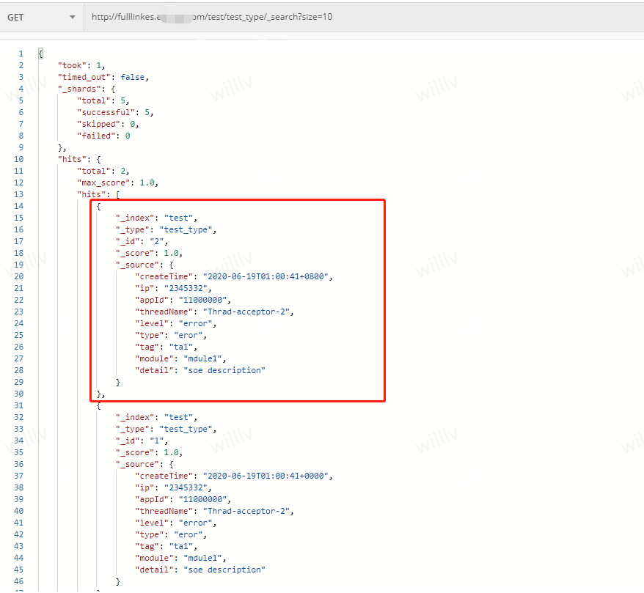The width and height of the screenshot is (644, 593).
Task: Select the "timed_out": false line
Action: (103, 77)
